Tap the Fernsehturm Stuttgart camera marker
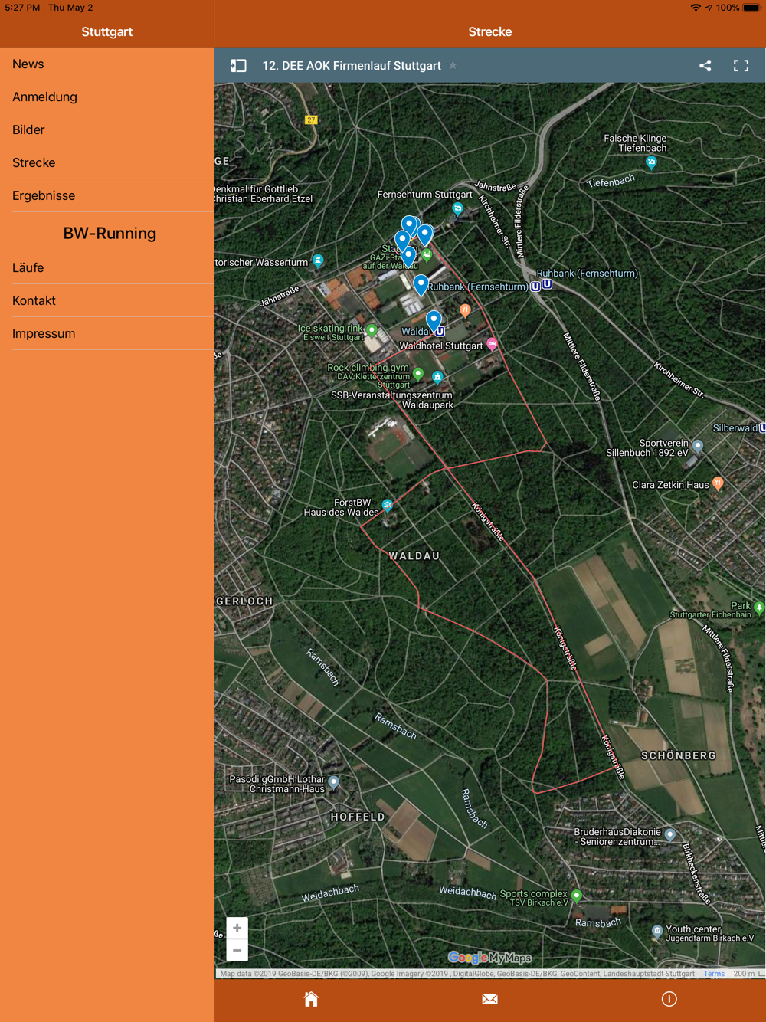This screenshot has width=766, height=1022. click(458, 208)
